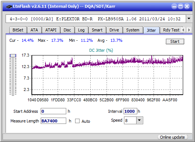Click the Measure Length label
Screen dimensions: 195x142
[x=25, y=121]
